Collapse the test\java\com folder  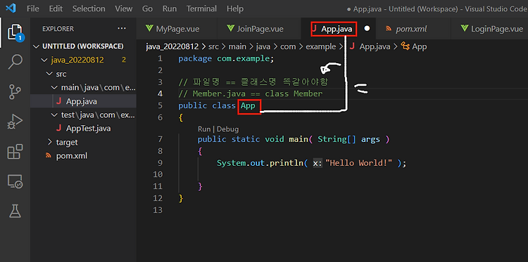83,115
